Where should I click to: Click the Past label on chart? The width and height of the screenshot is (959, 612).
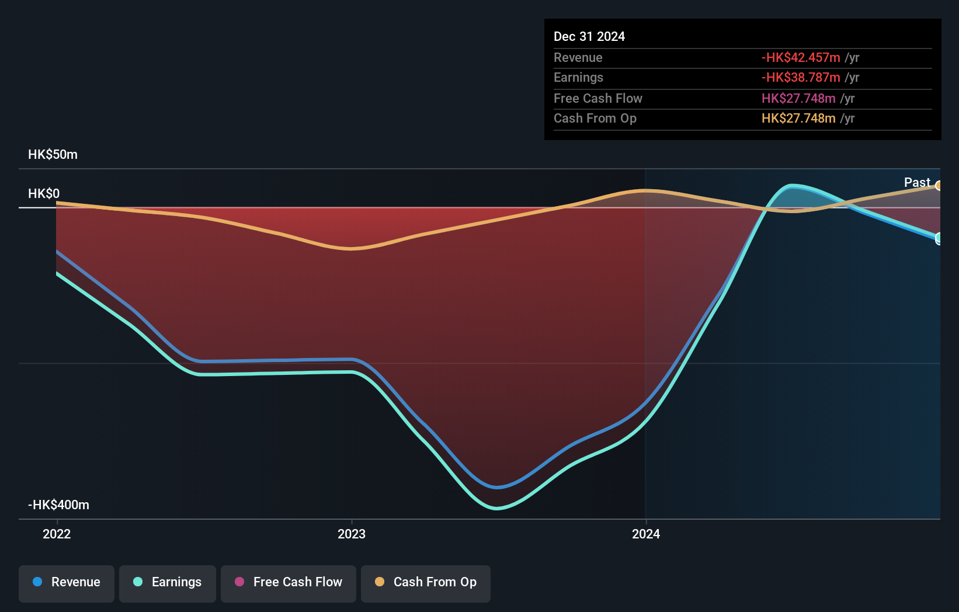(x=917, y=182)
